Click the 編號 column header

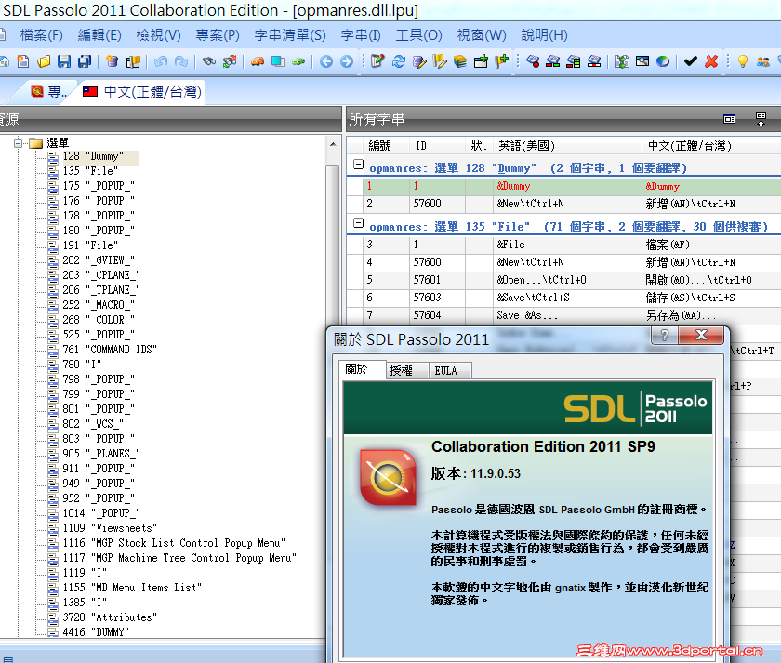(x=386, y=145)
